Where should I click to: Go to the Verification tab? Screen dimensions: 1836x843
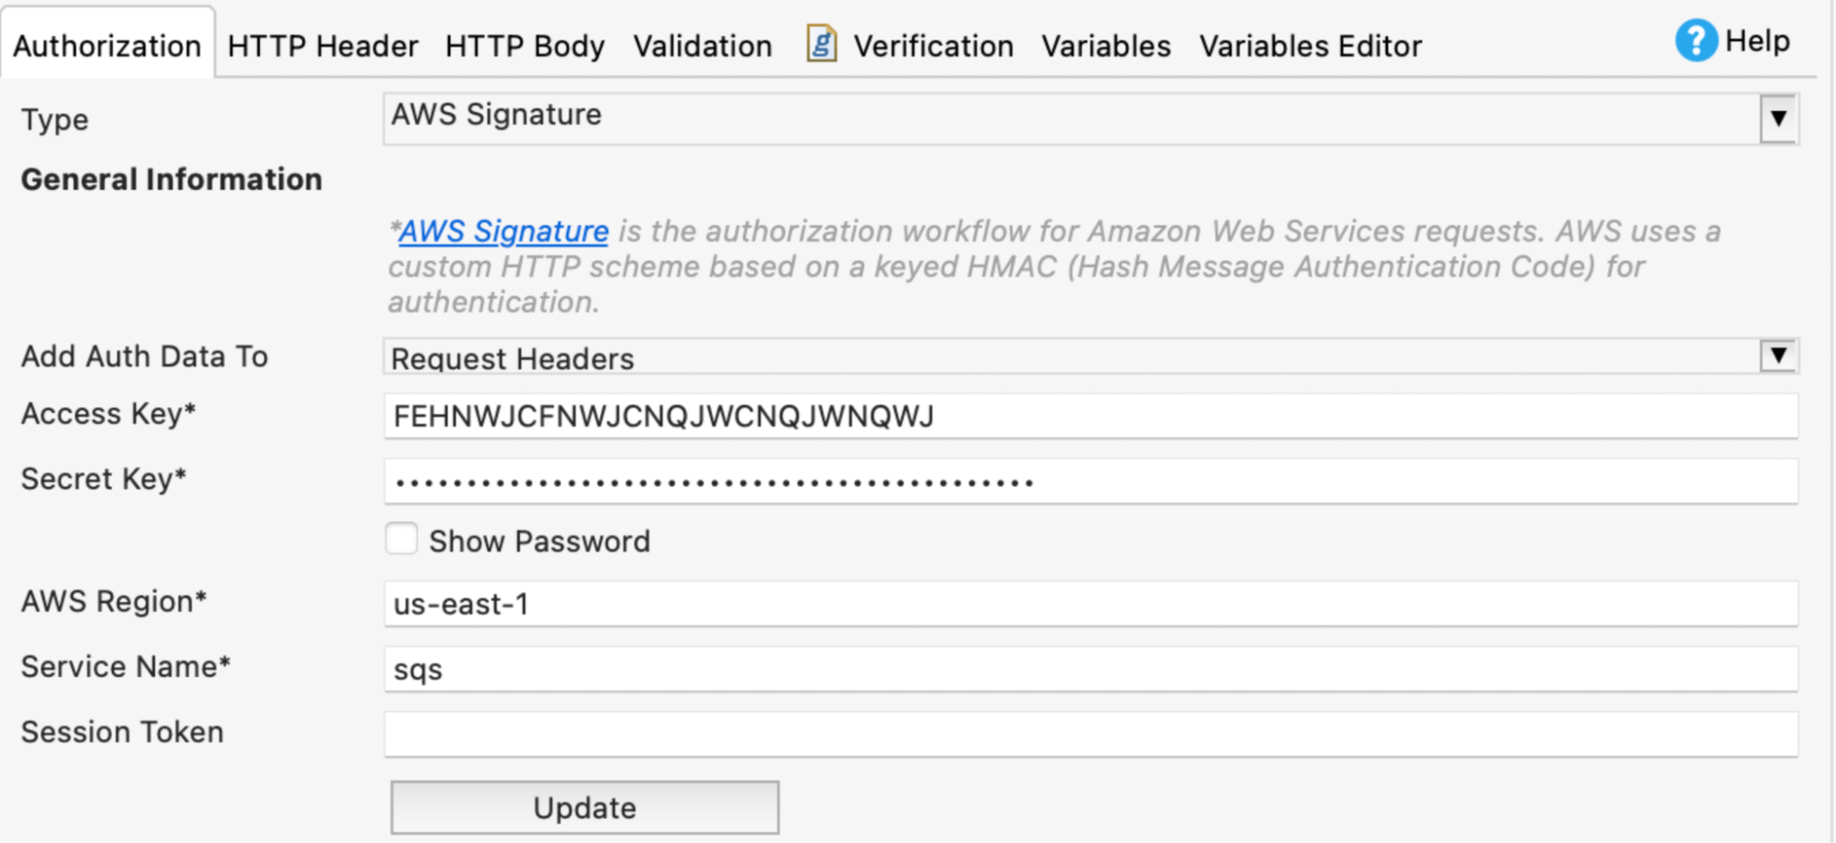point(933,46)
